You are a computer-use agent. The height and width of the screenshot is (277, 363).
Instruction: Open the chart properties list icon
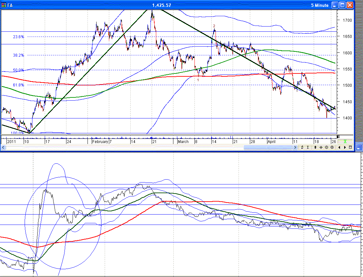[350, 147]
